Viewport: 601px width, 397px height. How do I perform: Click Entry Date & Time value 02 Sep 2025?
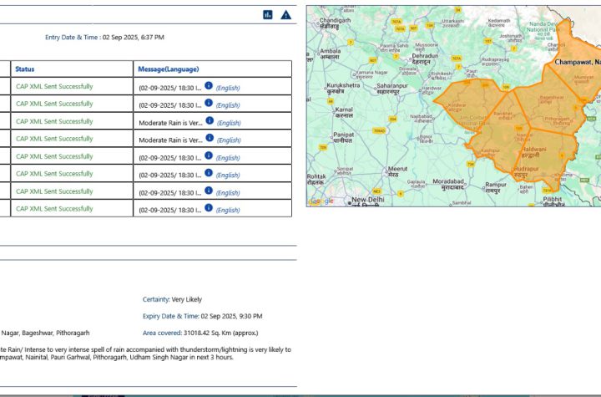point(134,38)
